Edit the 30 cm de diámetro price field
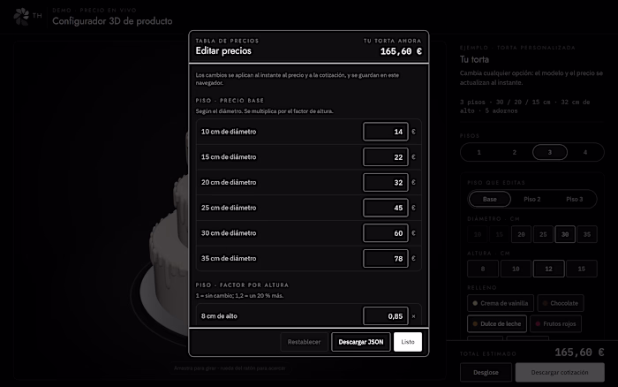 (386, 233)
